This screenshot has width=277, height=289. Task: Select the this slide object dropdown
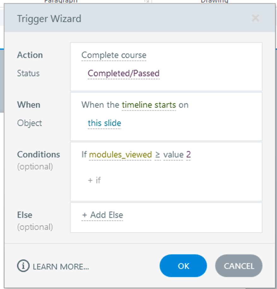(104, 123)
